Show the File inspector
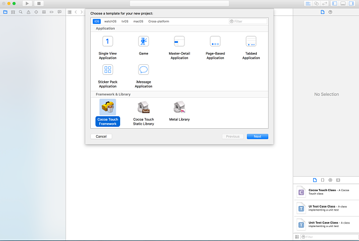The image size is (359, 241). click(323, 12)
